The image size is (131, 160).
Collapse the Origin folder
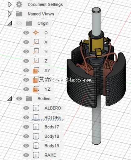(10, 23)
